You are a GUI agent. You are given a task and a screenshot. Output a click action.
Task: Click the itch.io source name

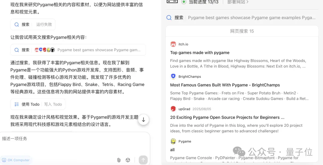(x=183, y=44)
